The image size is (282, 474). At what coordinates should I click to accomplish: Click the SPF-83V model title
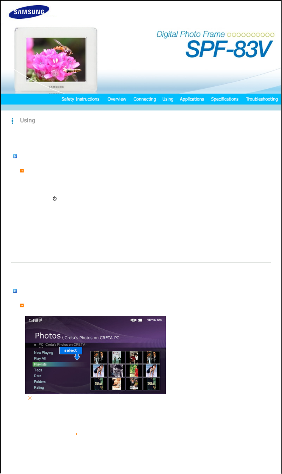pos(229,49)
